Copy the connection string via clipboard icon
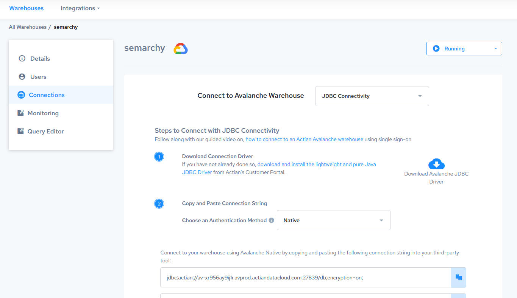The height and width of the screenshot is (298, 517). [458, 277]
